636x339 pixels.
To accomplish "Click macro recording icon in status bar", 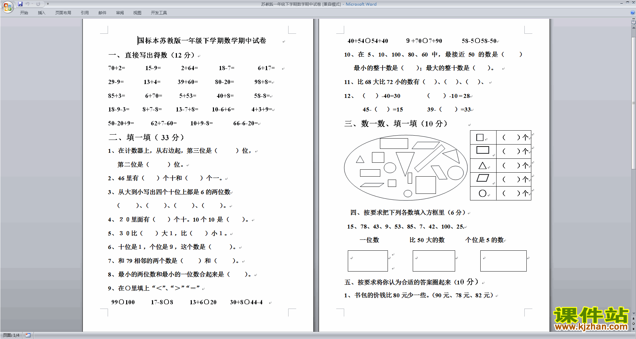I will [x=28, y=335].
